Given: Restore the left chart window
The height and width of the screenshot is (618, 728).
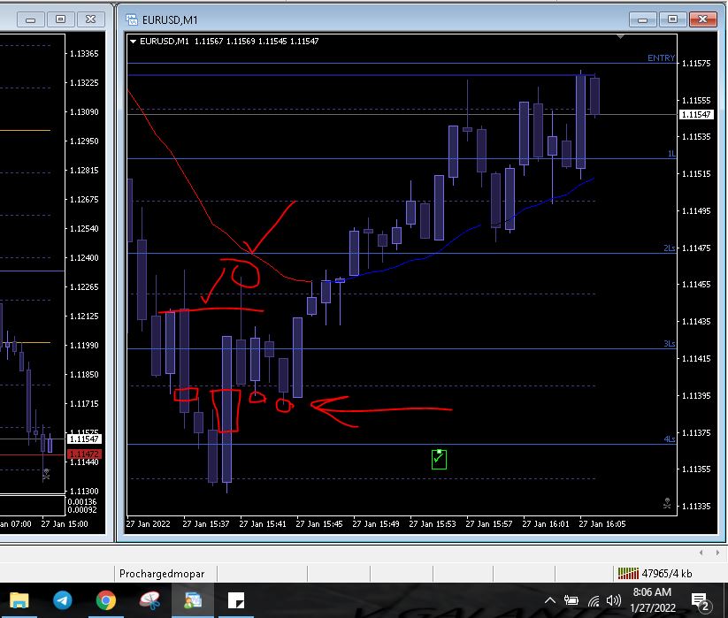Looking at the screenshot, I should pyautogui.click(x=60, y=19).
